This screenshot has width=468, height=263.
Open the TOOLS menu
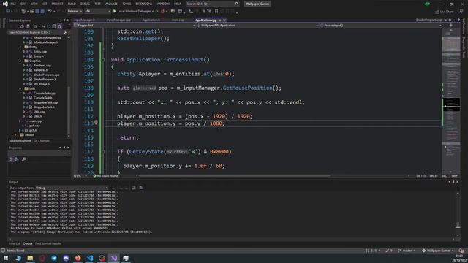coord(127,4)
